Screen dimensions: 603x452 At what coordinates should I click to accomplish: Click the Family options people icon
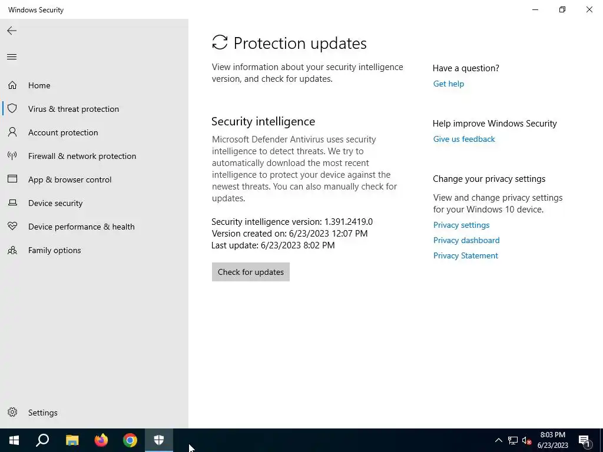12,250
